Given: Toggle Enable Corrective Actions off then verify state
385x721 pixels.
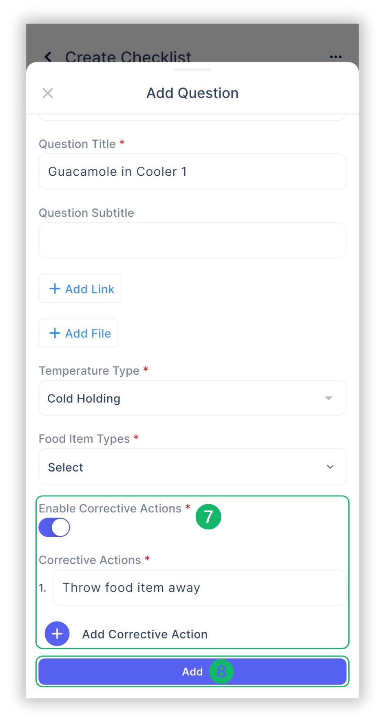Looking at the screenshot, I should (x=54, y=527).
